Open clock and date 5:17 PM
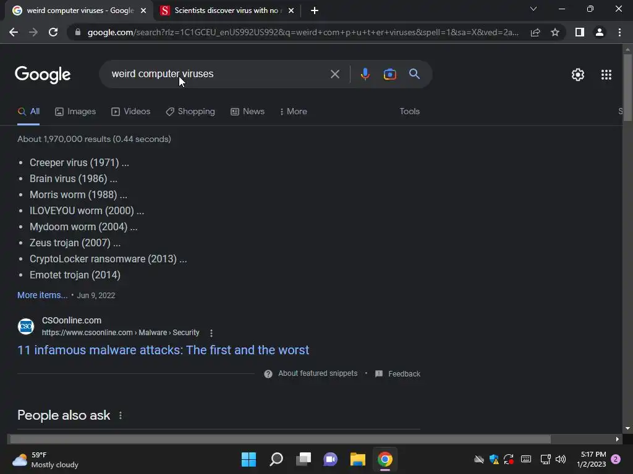The width and height of the screenshot is (633, 474). [x=592, y=459]
